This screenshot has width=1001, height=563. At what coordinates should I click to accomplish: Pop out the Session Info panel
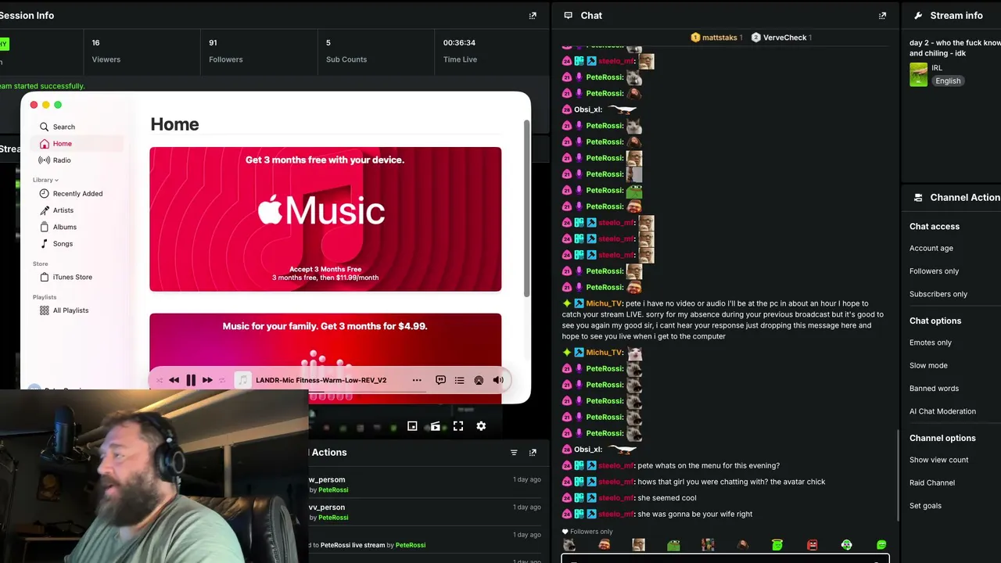[533, 16]
